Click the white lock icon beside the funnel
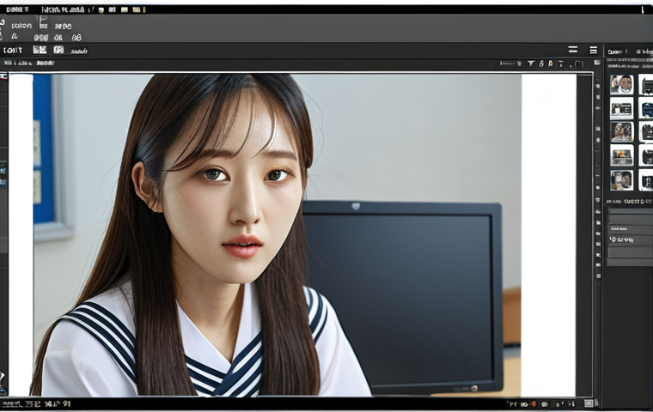Screen dimensions: 653x412 [x=541, y=64]
